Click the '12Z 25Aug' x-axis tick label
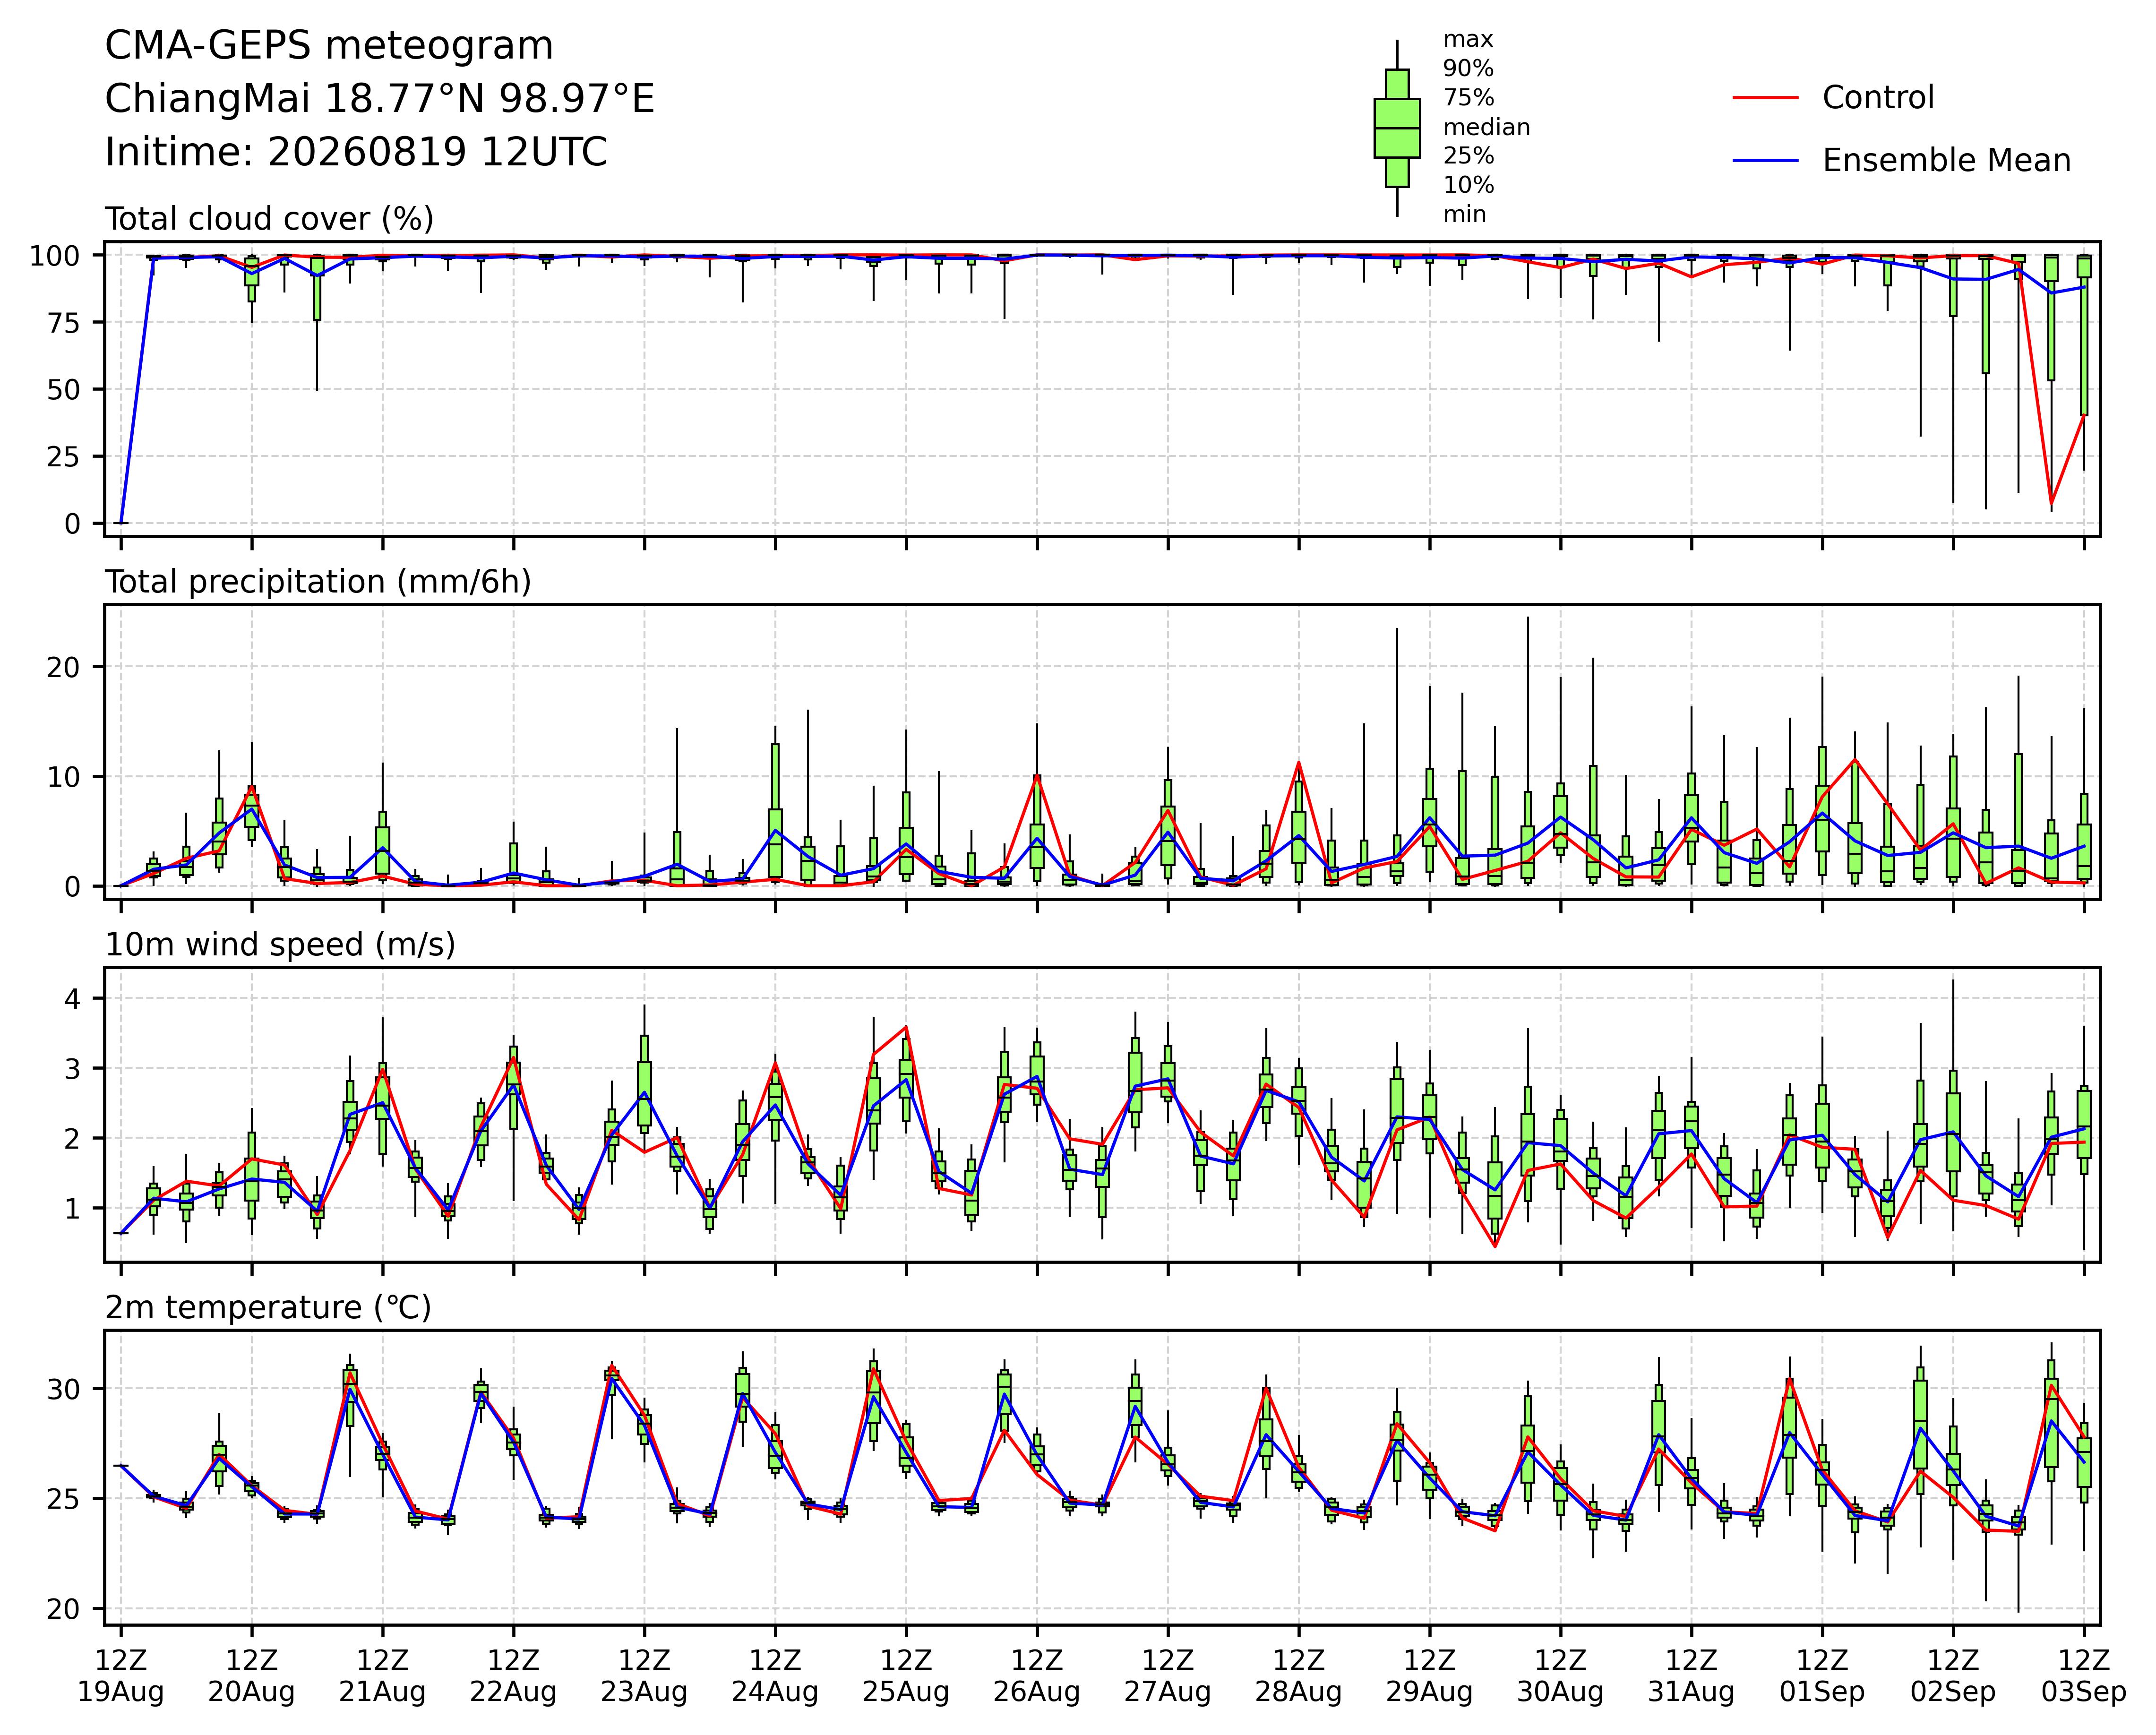 pyautogui.click(x=906, y=1677)
